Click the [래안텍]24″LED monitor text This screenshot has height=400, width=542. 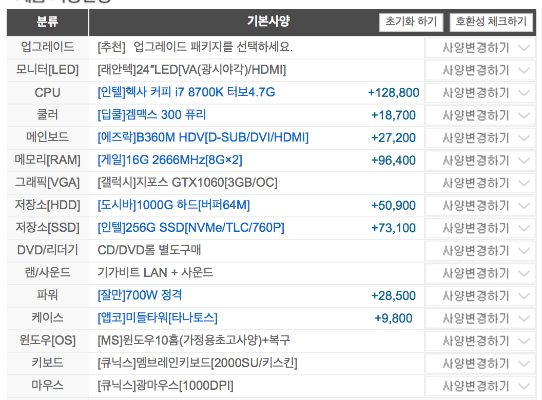[x=192, y=70]
